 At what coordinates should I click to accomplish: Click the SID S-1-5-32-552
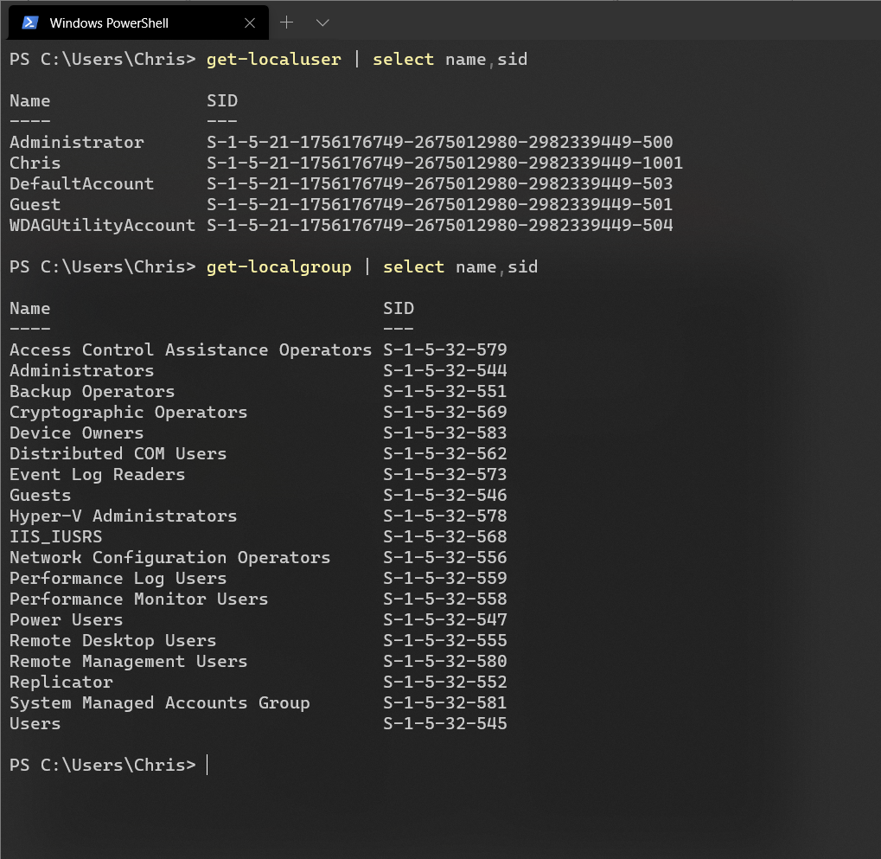(x=445, y=683)
